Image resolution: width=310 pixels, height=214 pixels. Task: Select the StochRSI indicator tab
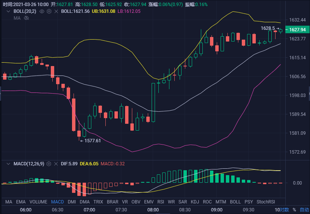266,202
